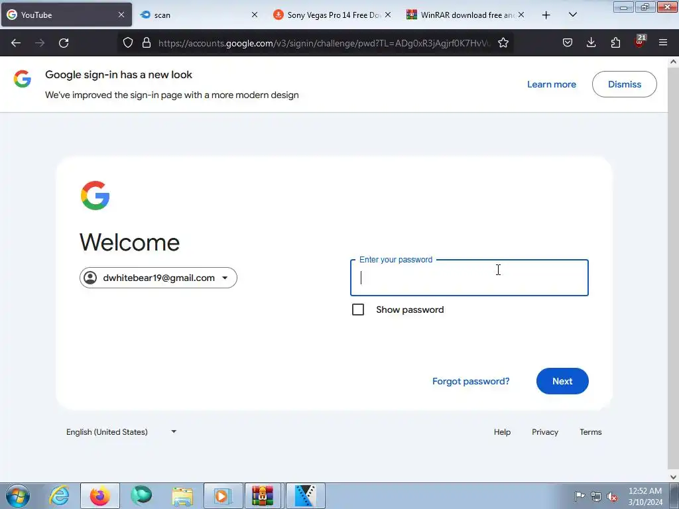The width and height of the screenshot is (679, 509).
Task: Open a new browser tab
Action: [546, 15]
